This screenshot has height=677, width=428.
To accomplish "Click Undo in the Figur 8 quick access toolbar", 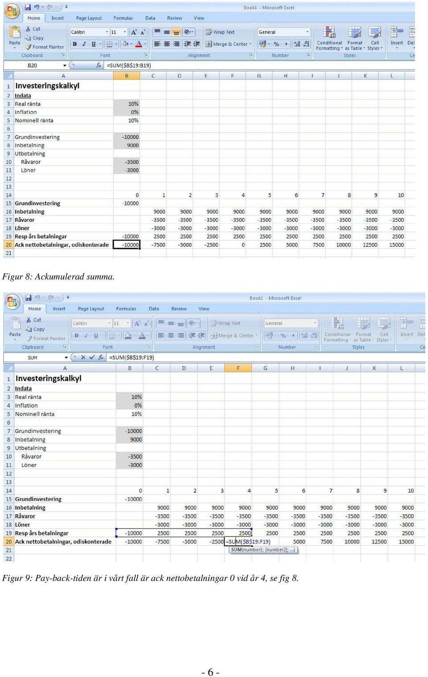I will pos(37,7).
